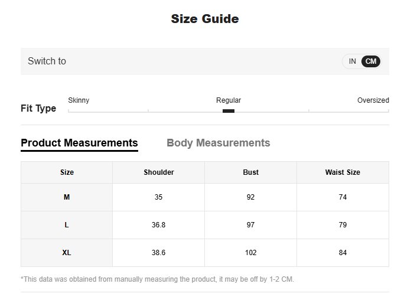
Task: Select the L size row label
Action: pyautogui.click(x=67, y=225)
